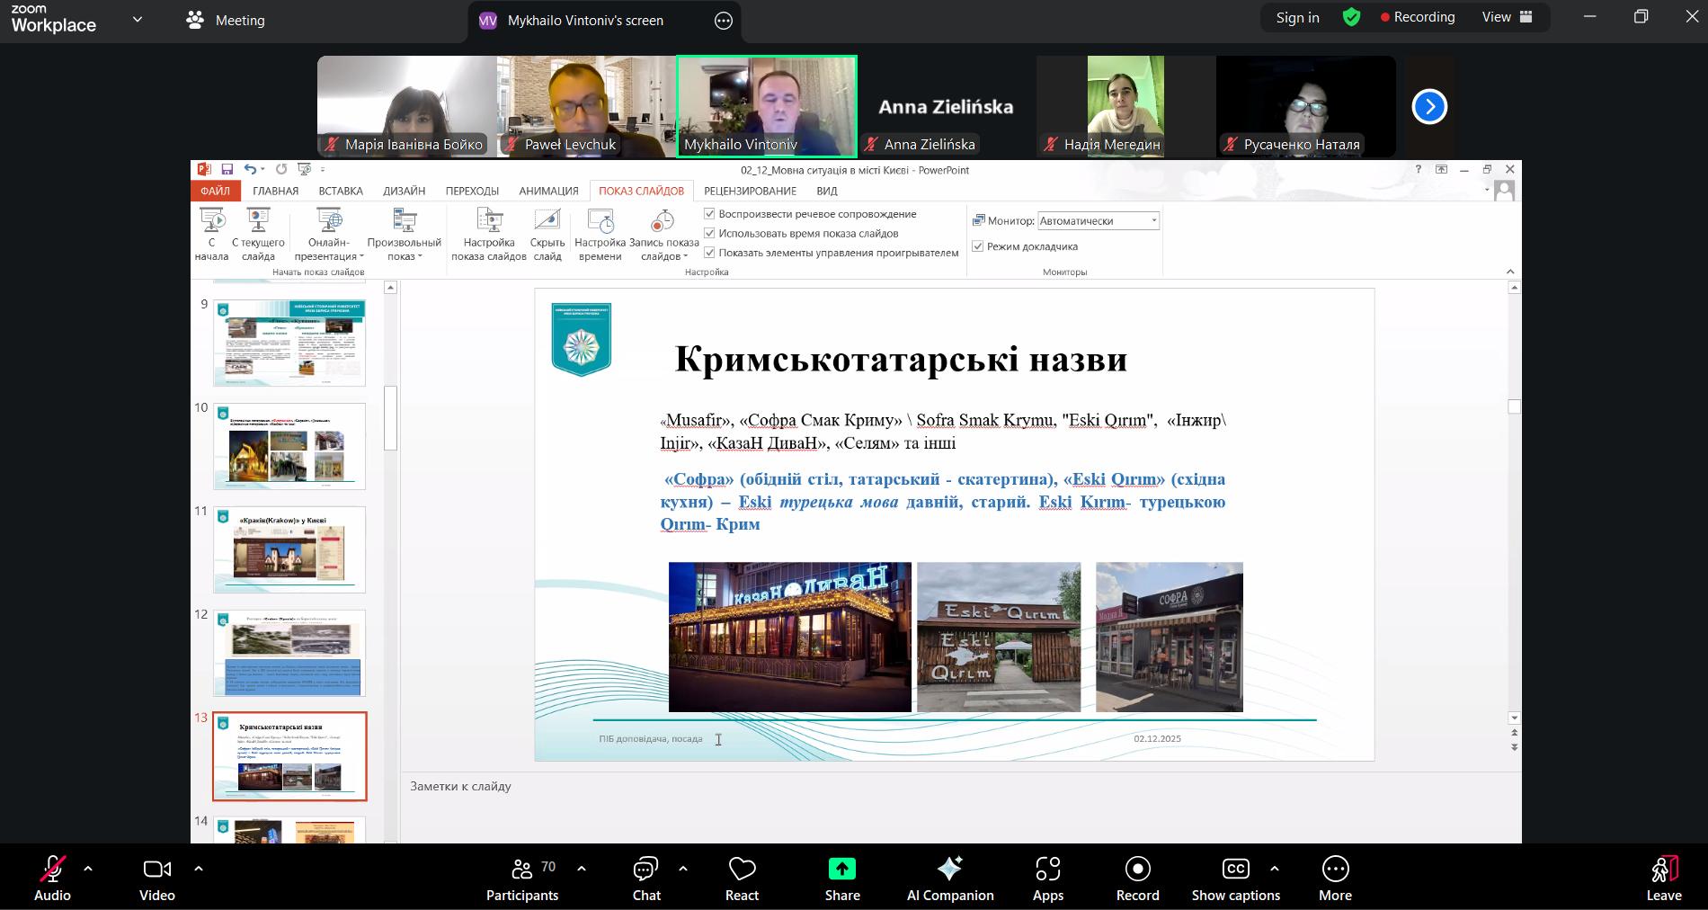Viewport: 1708px width, 910px height.
Task: Open the Монитор dropdown list
Action: coord(1153,221)
